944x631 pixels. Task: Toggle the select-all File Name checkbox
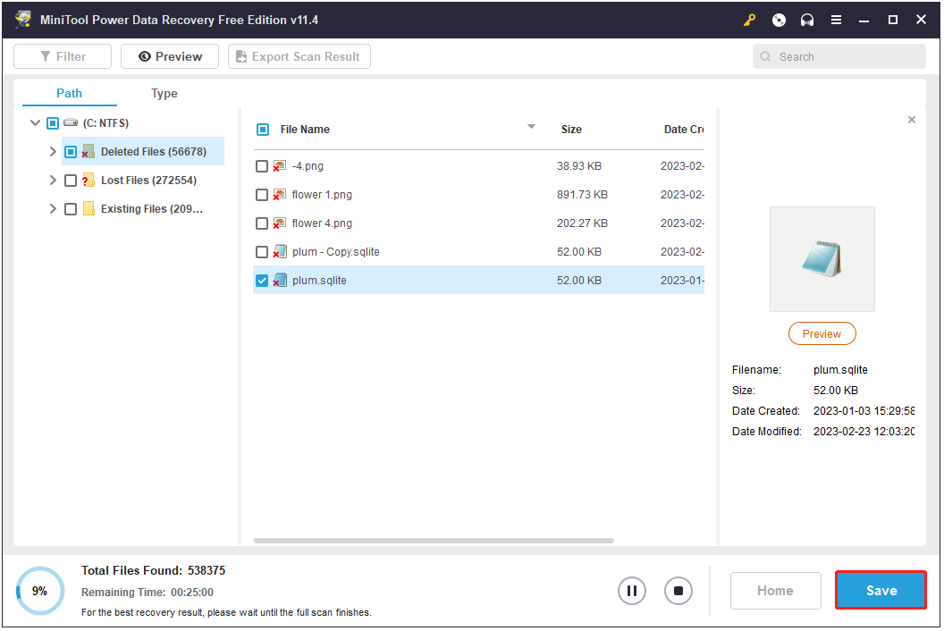pos(263,130)
